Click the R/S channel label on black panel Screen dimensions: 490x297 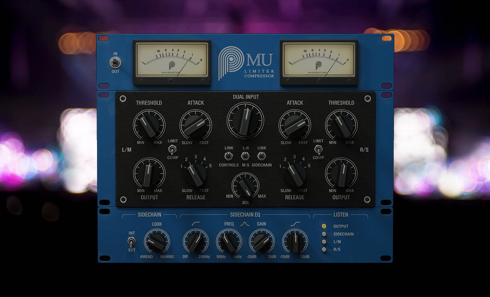tap(364, 150)
